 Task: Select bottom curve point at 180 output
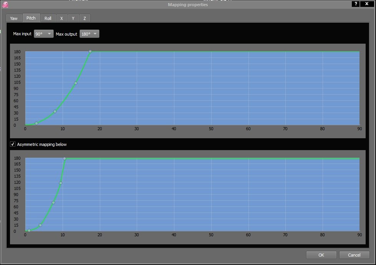65,158
